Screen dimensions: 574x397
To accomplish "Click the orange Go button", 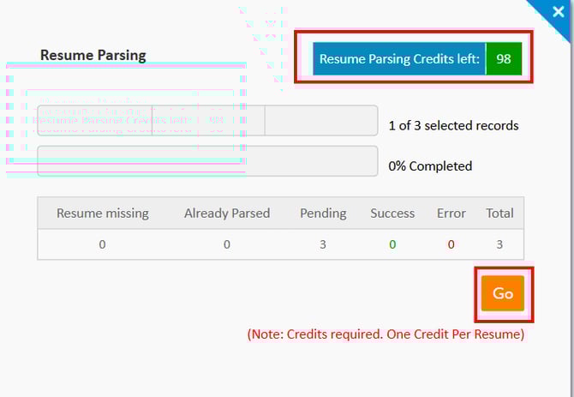I will pyautogui.click(x=503, y=293).
